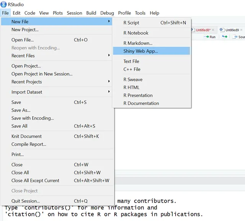Select R Documentation in the submenu
The image size is (245, 221).
tap(152, 103)
